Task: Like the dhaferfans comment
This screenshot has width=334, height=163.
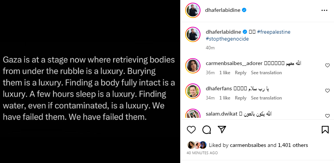Action: point(327,91)
